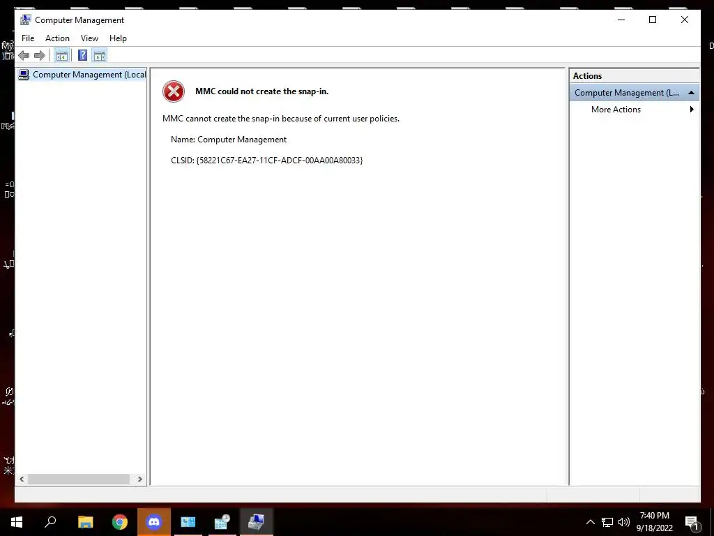
Task: Show hidden tray icons chevron
Action: (x=590, y=522)
